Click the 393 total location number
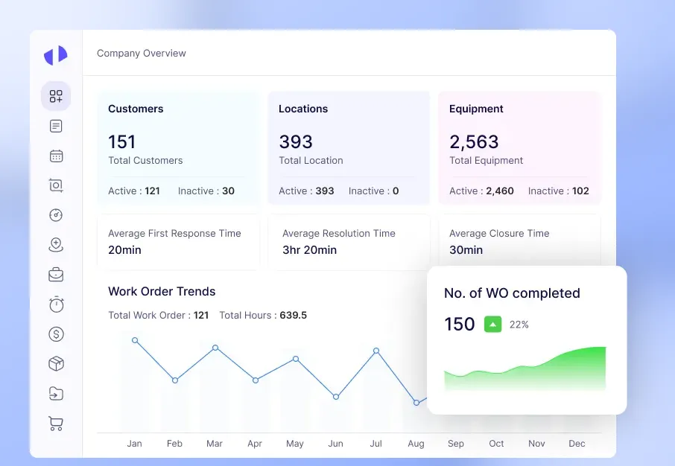675x466 pixels. (x=296, y=142)
